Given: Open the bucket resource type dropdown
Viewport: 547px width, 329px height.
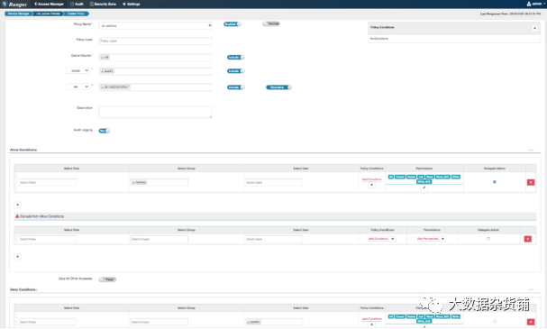Looking at the screenshot, I should tap(78, 70).
